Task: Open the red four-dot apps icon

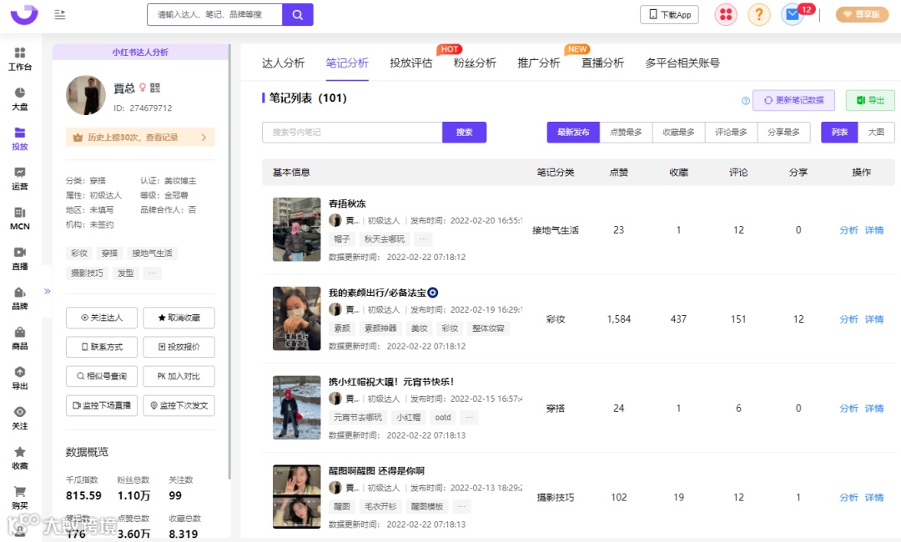Action: [726, 14]
